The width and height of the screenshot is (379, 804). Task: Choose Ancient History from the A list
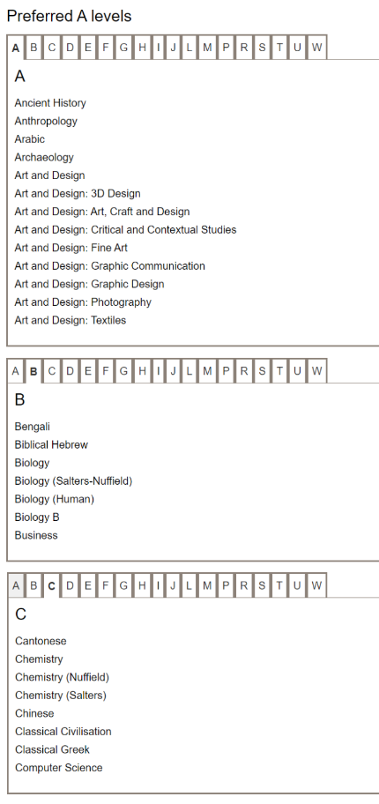[x=50, y=103]
